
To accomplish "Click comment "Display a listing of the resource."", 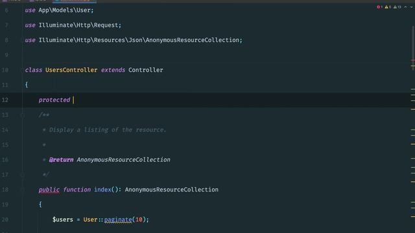I will 108,130.
